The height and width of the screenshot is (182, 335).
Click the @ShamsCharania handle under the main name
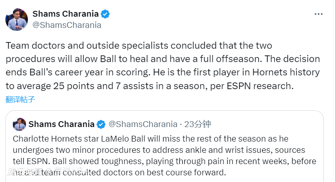click(67, 25)
